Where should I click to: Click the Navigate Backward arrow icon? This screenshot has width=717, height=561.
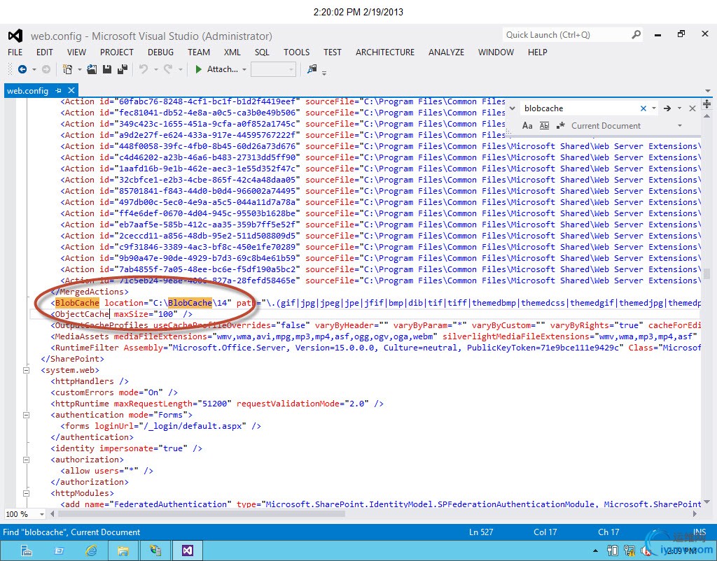(22, 69)
